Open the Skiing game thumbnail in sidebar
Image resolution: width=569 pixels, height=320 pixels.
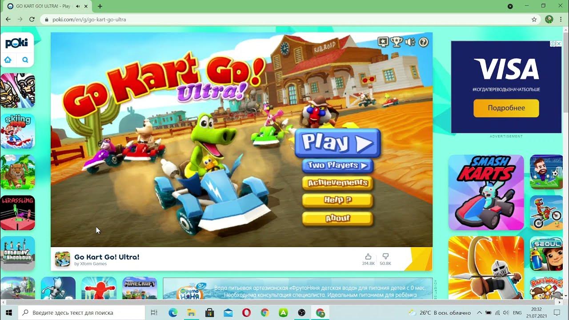(18, 131)
